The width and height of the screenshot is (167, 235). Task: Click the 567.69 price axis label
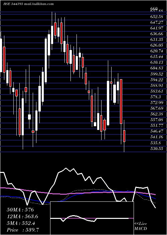coord(157,108)
